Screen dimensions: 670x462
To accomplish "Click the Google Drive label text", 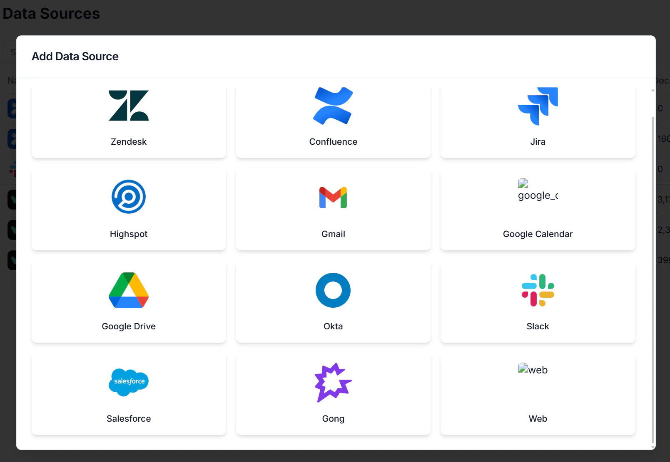I will point(129,326).
